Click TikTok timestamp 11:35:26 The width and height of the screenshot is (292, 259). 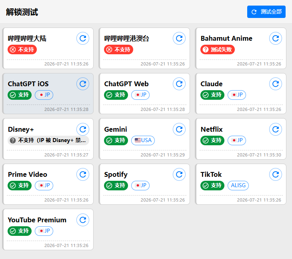[259, 200]
